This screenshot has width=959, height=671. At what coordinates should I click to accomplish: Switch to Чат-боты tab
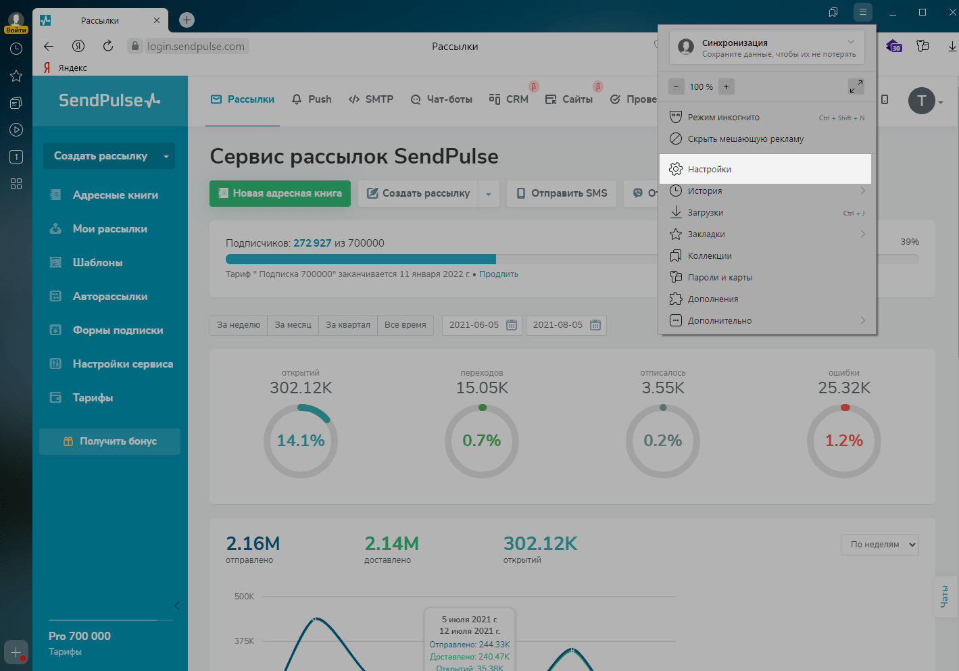pyautogui.click(x=441, y=99)
